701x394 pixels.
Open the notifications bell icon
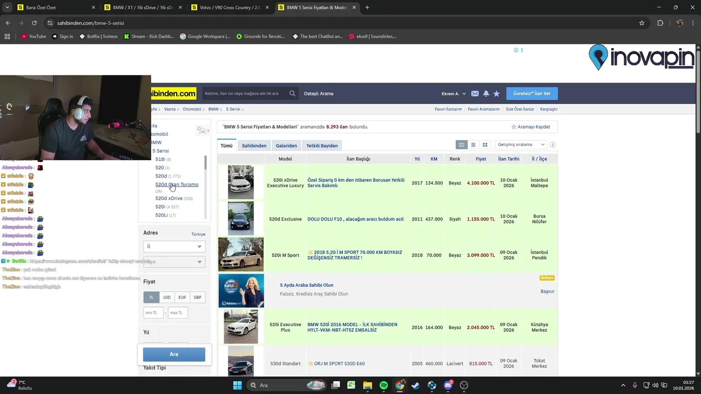pyautogui.click(x=486, y=94)
